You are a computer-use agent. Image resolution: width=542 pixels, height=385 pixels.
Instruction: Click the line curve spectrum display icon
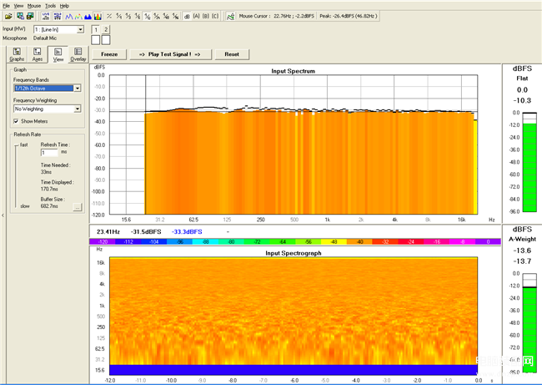point(68,16)
